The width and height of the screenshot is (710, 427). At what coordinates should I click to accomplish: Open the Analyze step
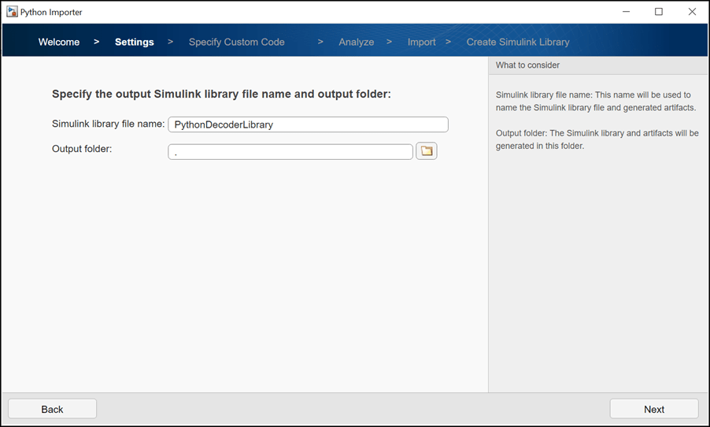click(357, 42)
